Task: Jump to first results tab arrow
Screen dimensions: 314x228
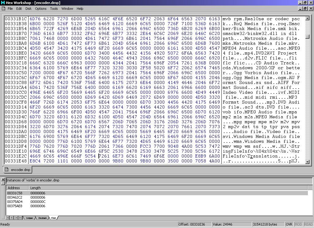Action: (8, 218)
